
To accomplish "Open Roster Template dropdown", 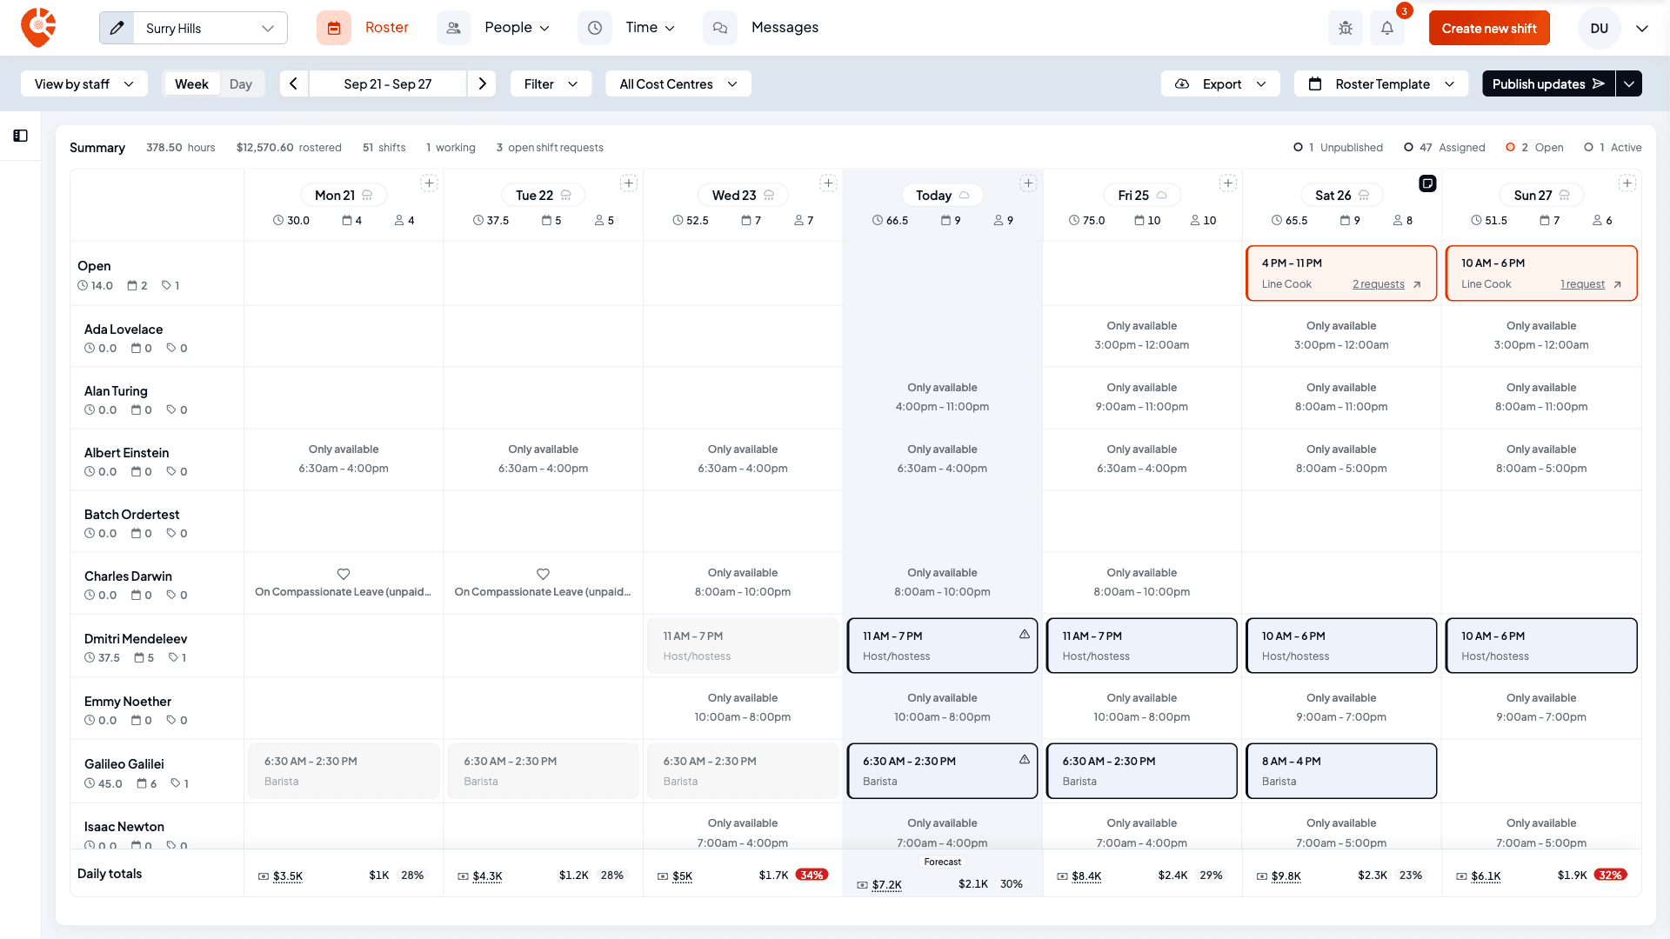I will pyautogui.click(x=1381, y=83).
